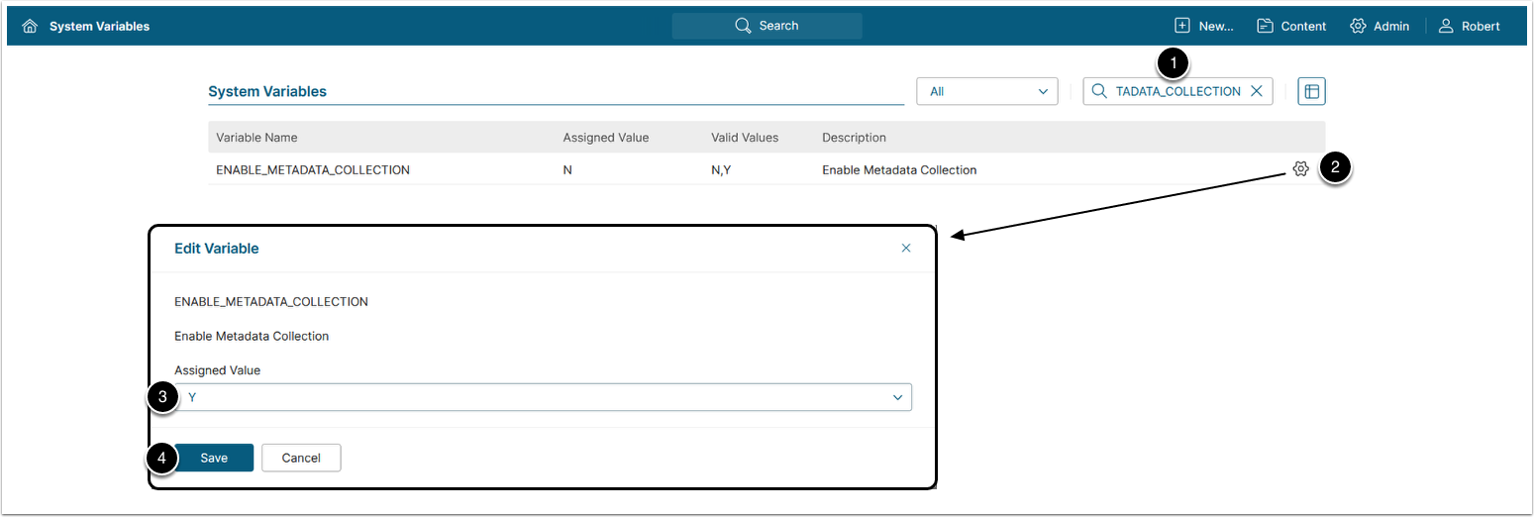Click the Assigned Value column header
This screenshot has width=1534, height=517.
tap(605, 138)
